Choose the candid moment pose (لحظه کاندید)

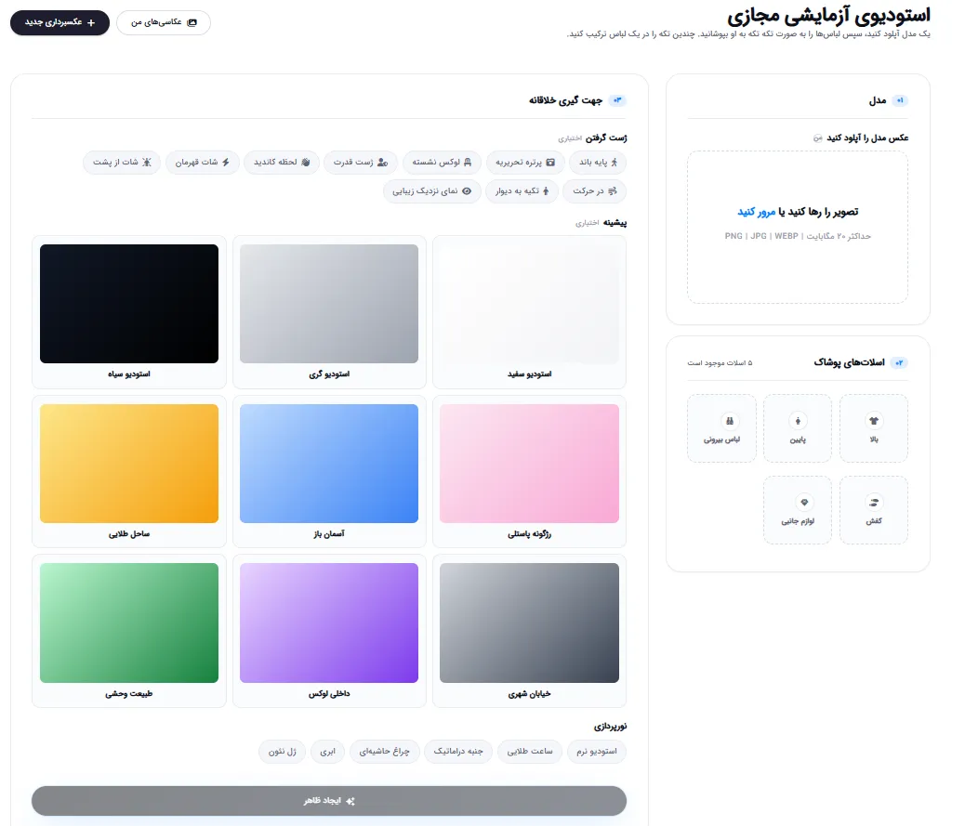point(282,163)
